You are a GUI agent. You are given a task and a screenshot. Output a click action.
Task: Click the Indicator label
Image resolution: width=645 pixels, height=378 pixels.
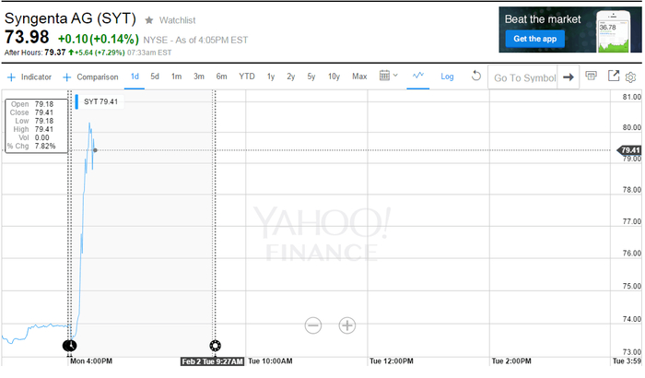click(x=36, y=77)
